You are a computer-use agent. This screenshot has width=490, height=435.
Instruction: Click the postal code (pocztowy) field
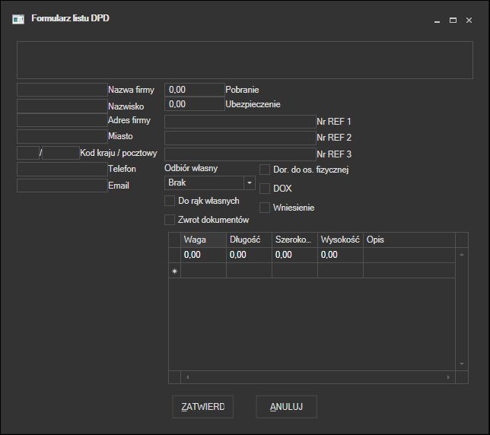tap(61, 153)
